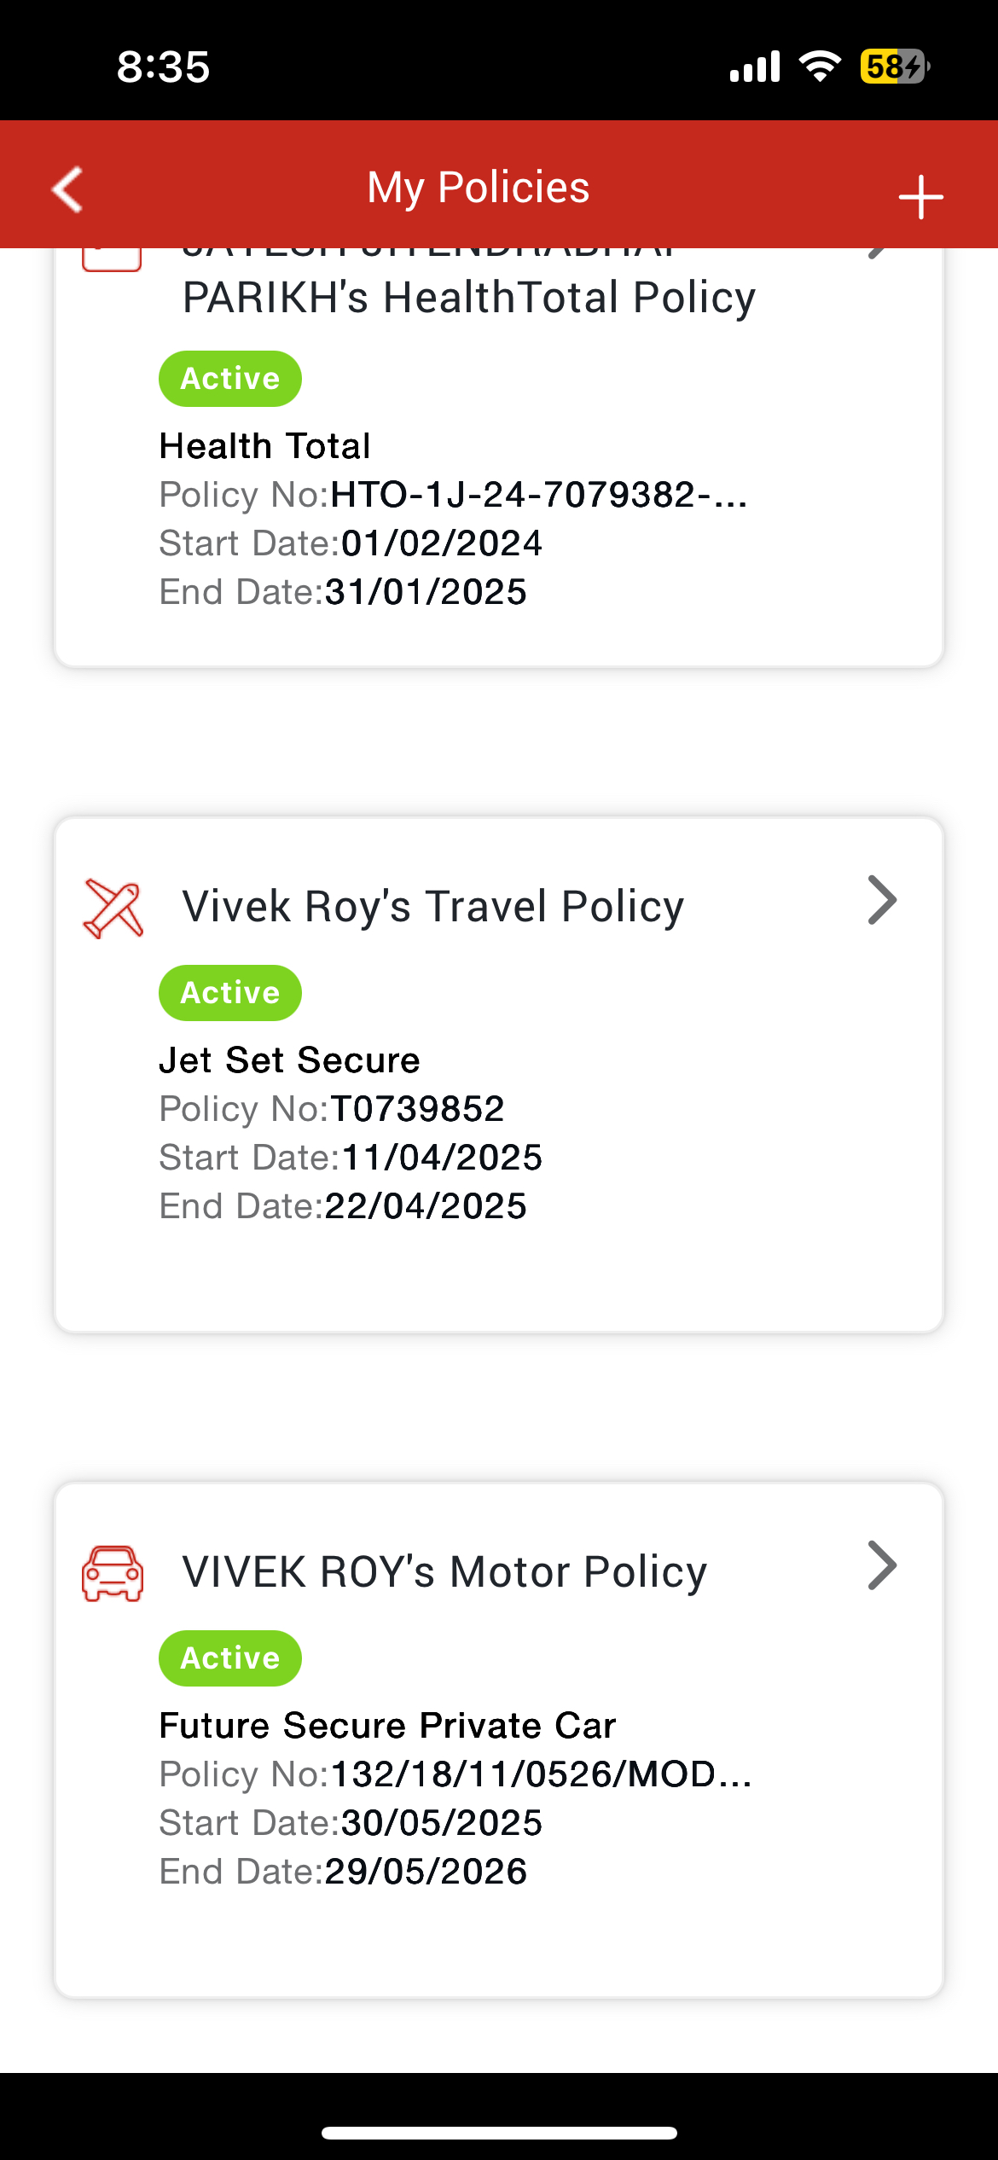This screenshot has height=2160, width=998.
Task: Tap the airplane icon on Travel Policy
Action: pyautogui.click(x=113, y=909)
